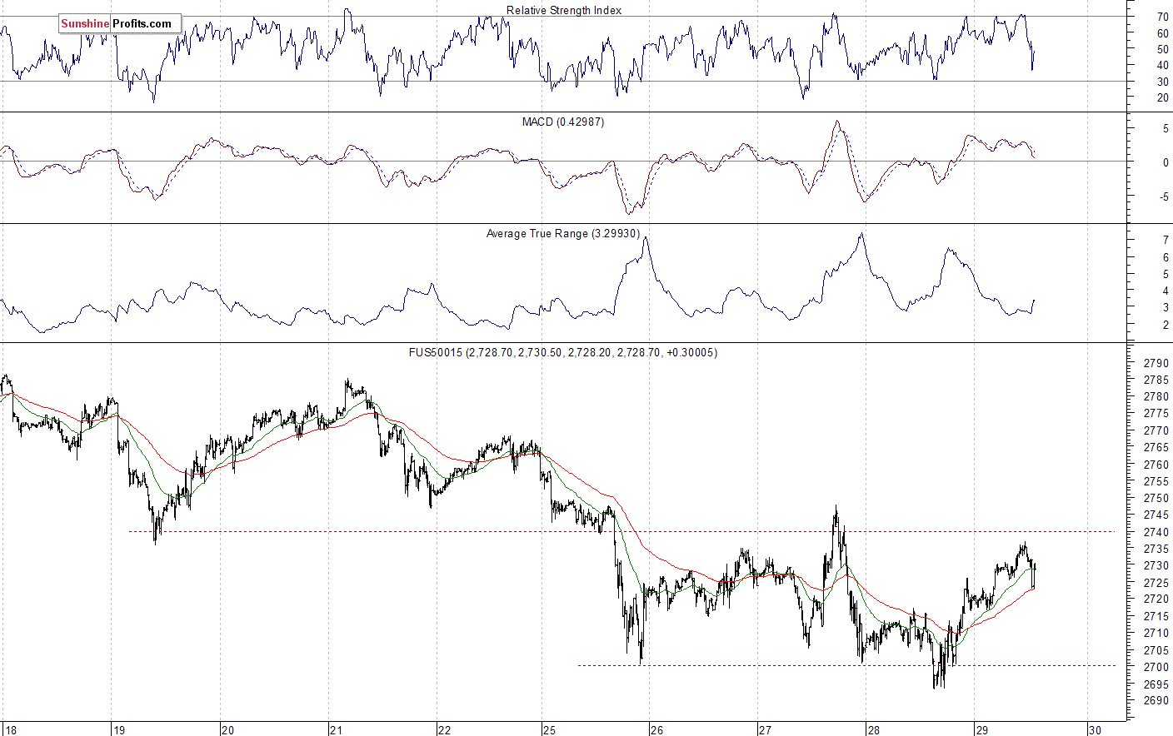Click the MACD 0 axis label
The height and width of the screenshot is (736, 1173).
(x=1166, y=162)
